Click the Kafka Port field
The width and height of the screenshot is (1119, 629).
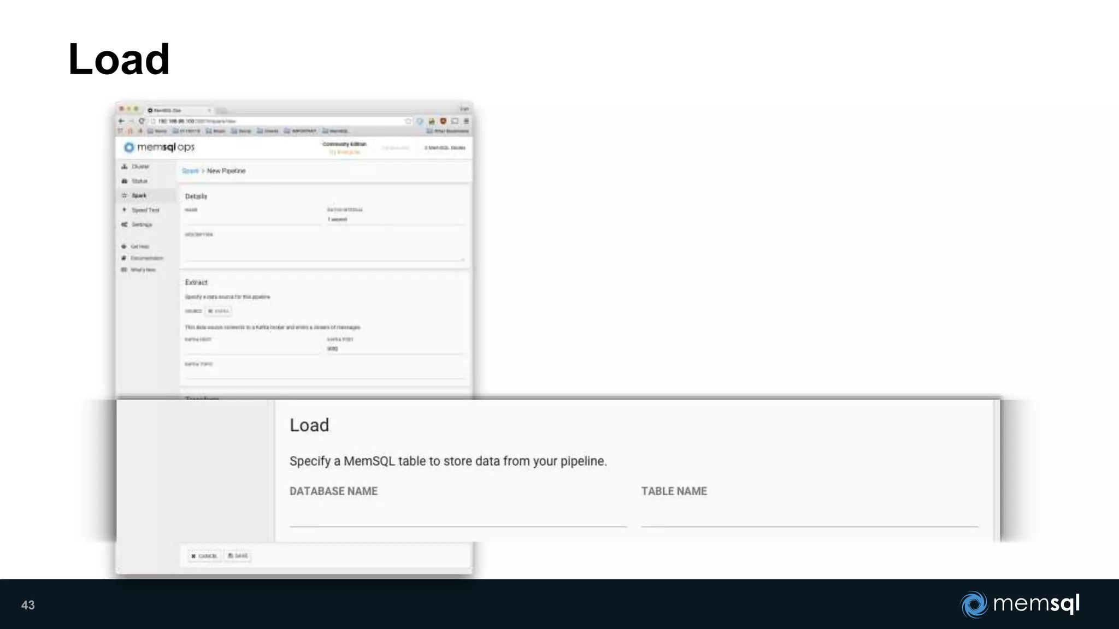pos(394,348)
